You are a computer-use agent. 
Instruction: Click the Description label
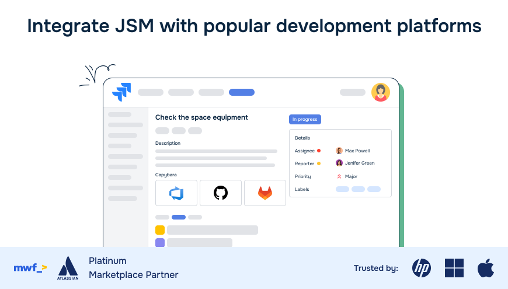(x=168, y=143)
